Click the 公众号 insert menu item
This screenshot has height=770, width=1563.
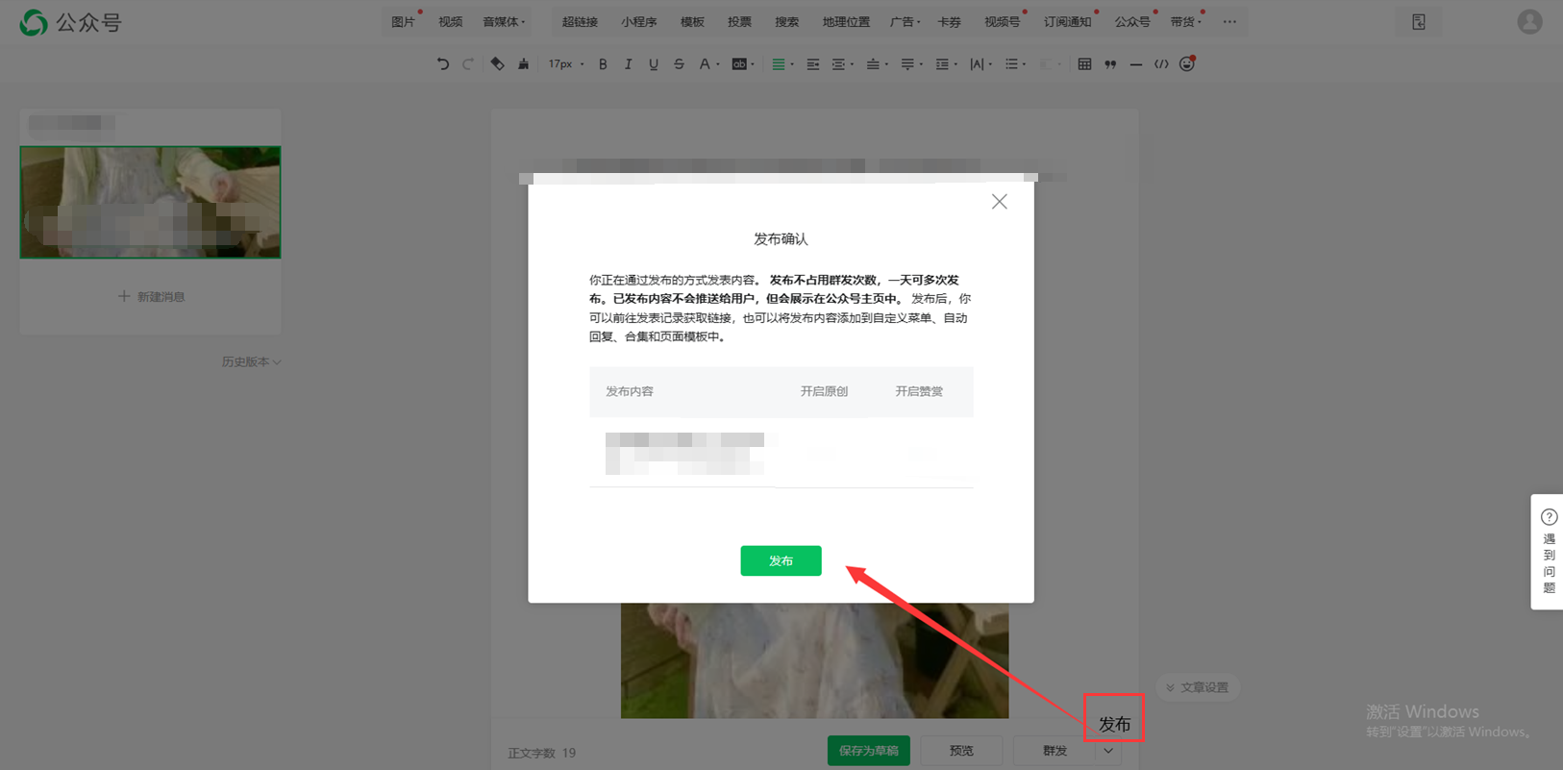[1132, 22]
